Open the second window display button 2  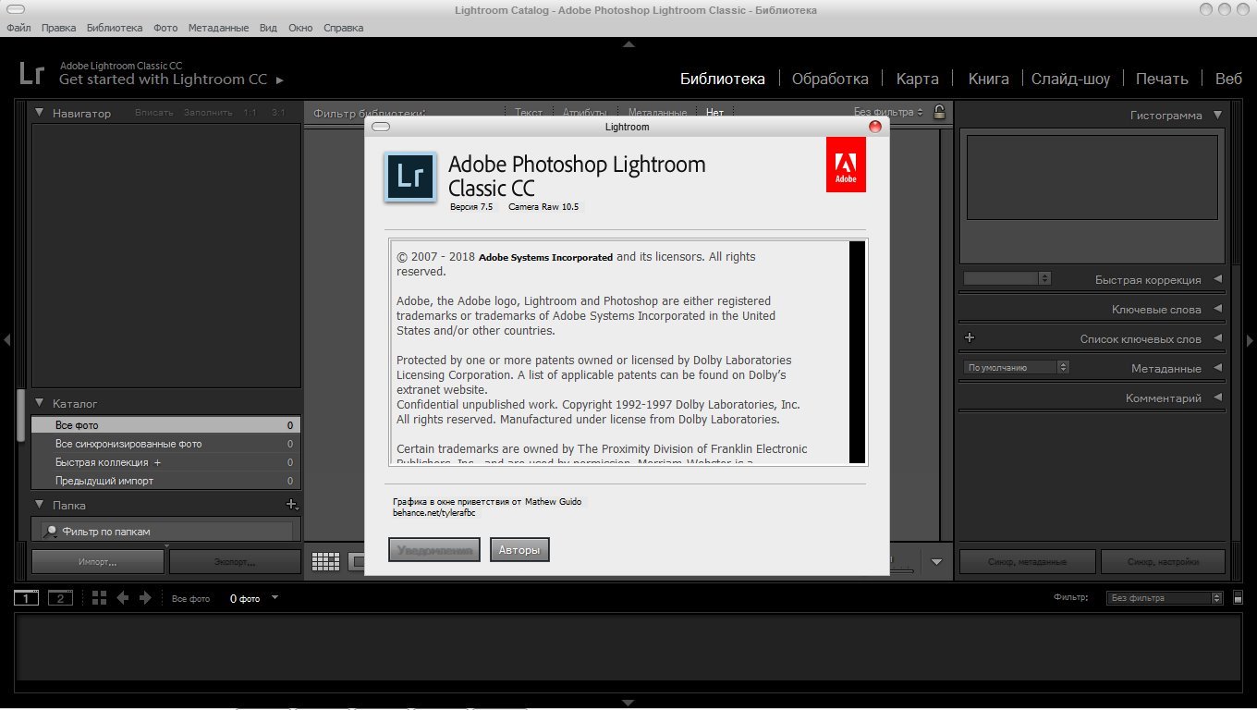point(60,598)
